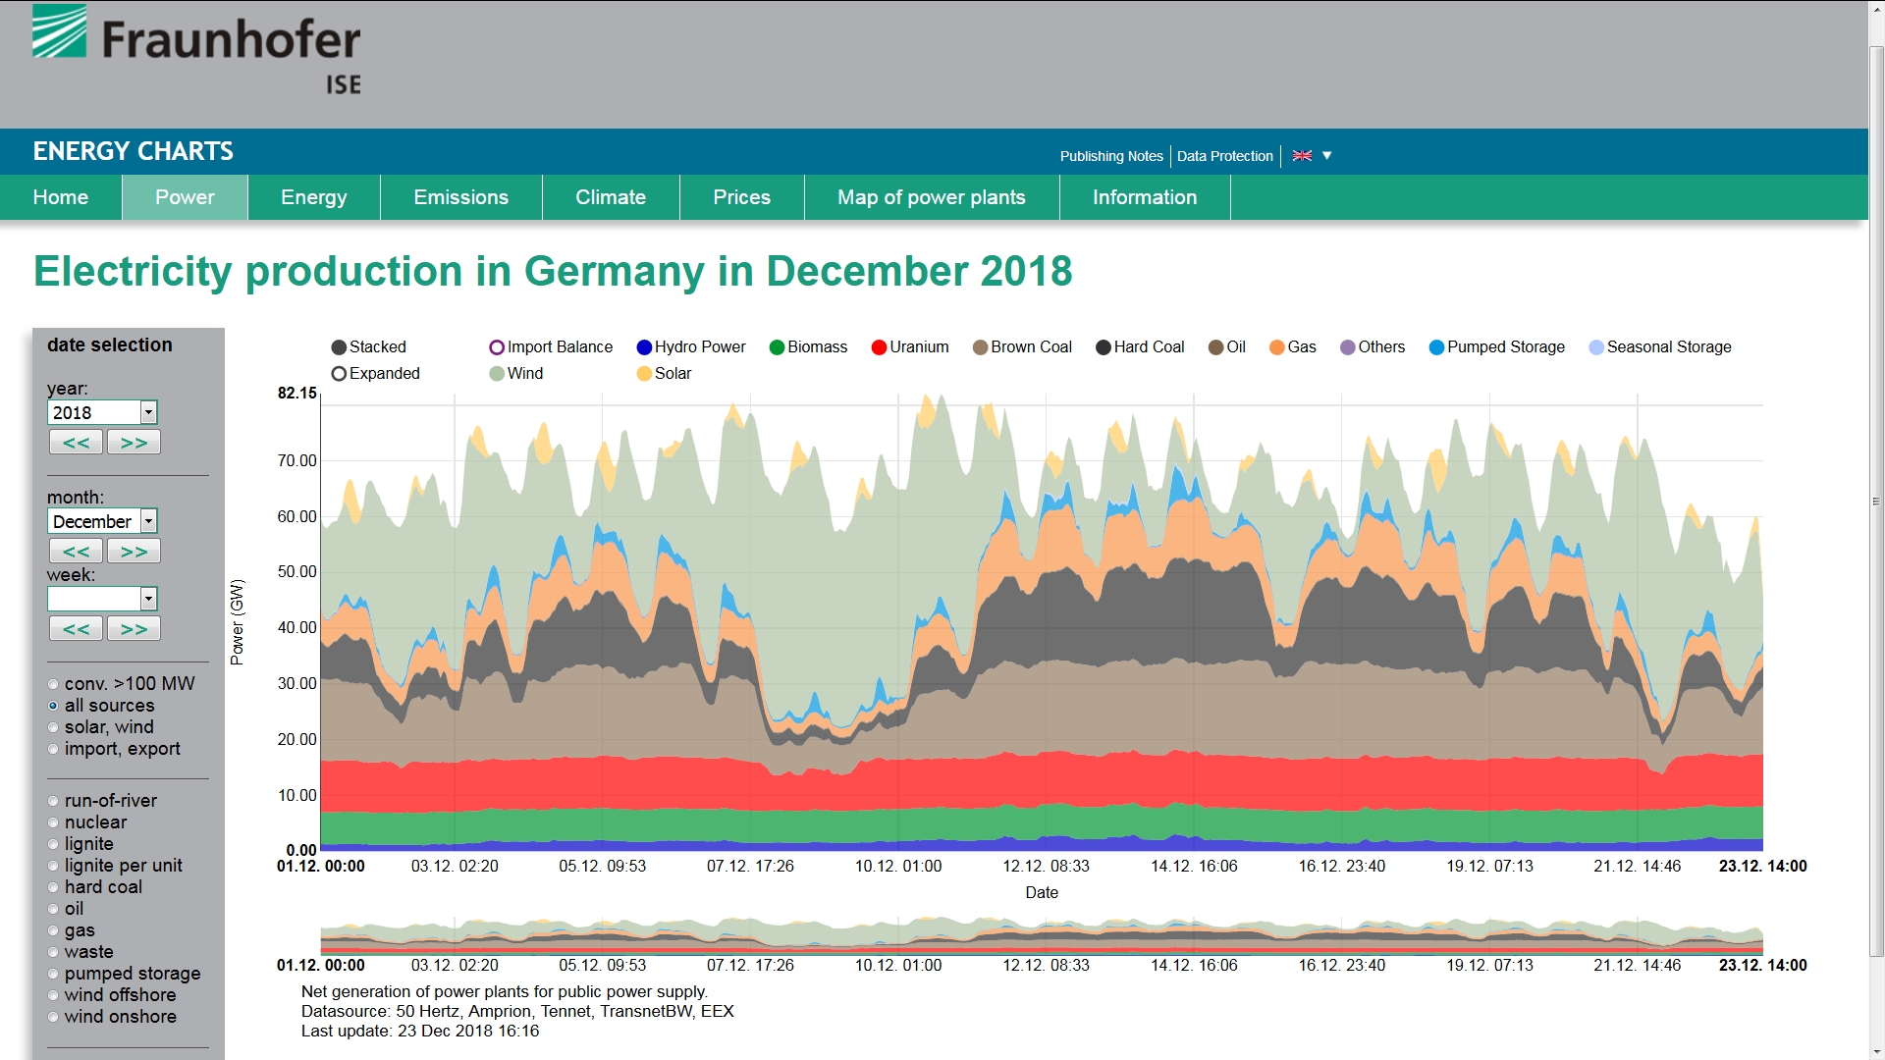Open the Emissions menu tab
The height and width of the screenshot is (1060, 1885).
point(460,197)
